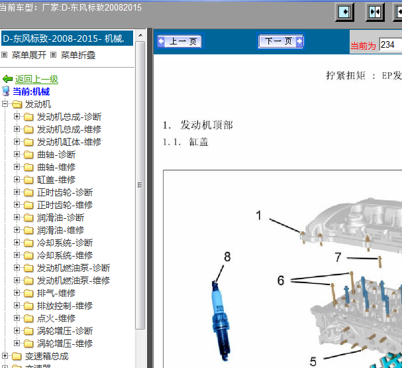The height and width of the screenshot is (368, 402).
Task: Click the spark plug image labeled 8
Action: point(221,320)
